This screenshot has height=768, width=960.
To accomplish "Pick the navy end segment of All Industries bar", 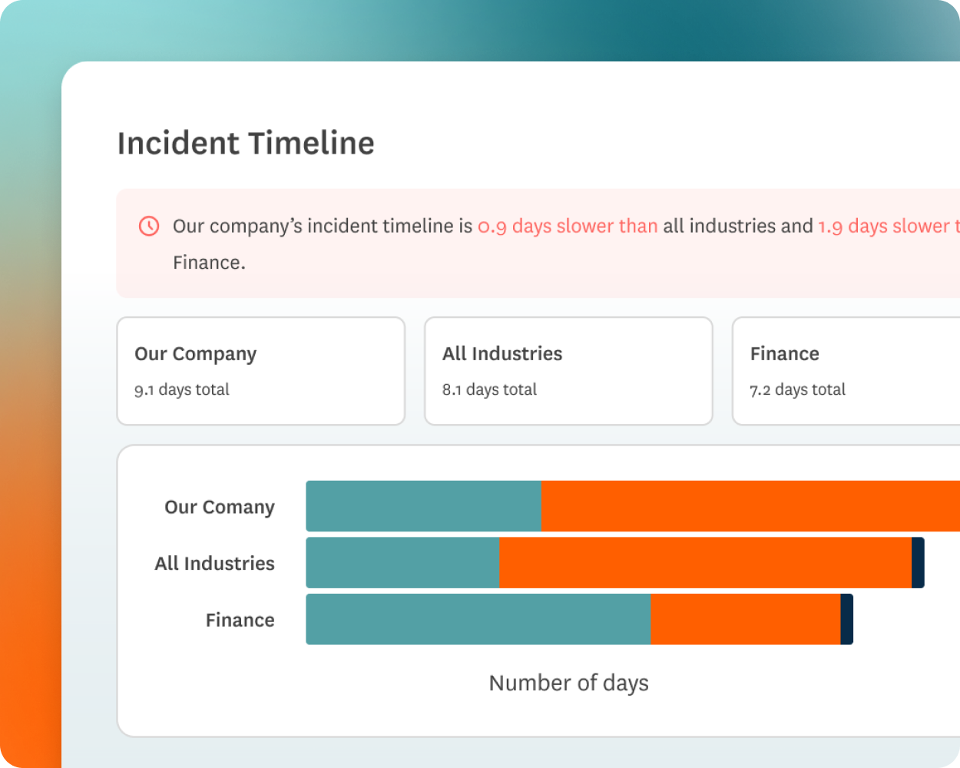I will [x=918, y=563].
